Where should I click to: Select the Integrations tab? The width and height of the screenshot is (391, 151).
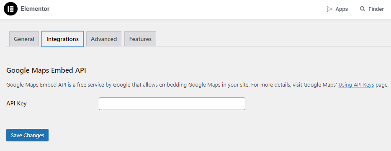coord(63,39)
